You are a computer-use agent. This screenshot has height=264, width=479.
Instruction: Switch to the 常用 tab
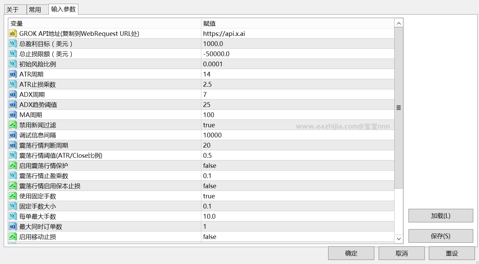pyautogui.click(x=37, y=10)
